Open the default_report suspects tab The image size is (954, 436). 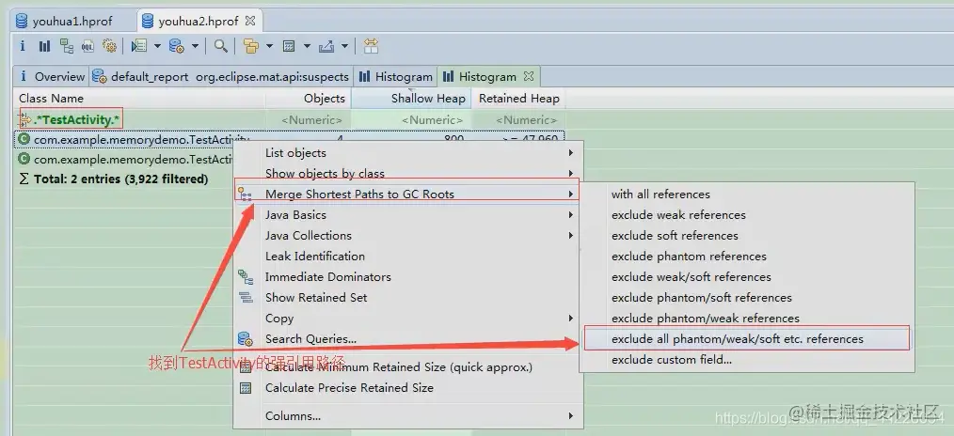point(221,76)
